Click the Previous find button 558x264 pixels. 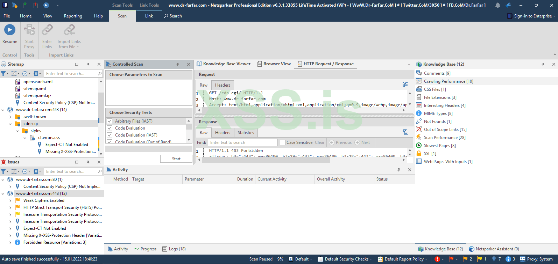tap(340, 142)
